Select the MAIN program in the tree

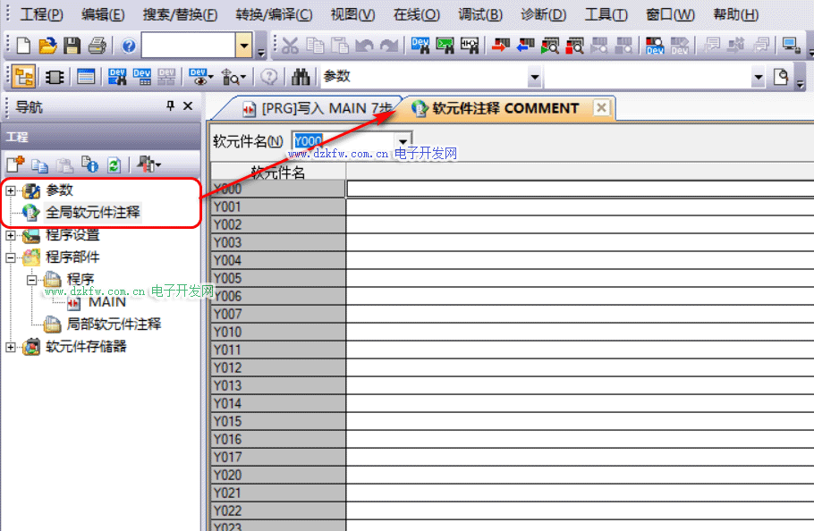[106, 302]
